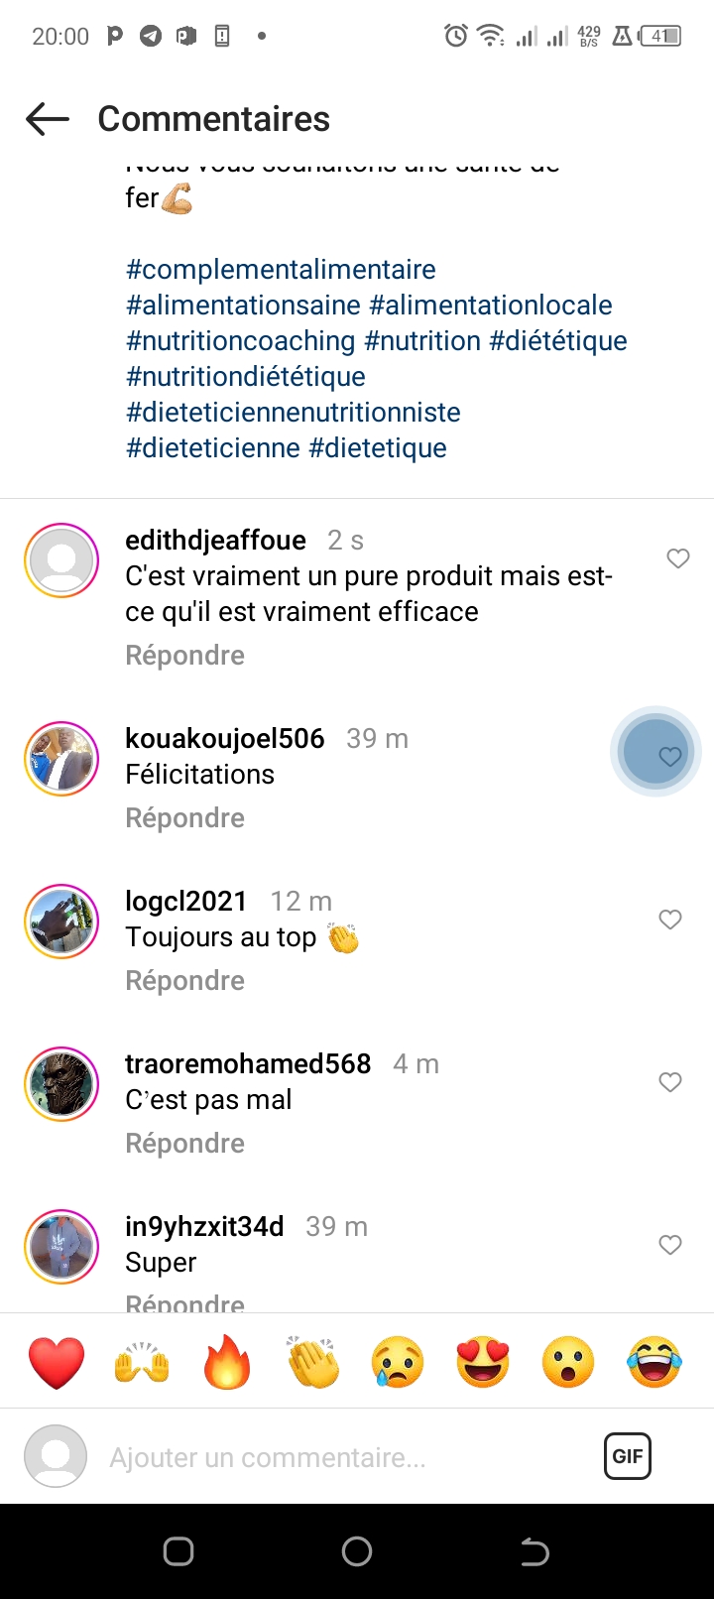Tap Répondre under logcl2021's comment
This screenshot has width=714, height=1599.
pyautogui.click(x=184, y=981)
